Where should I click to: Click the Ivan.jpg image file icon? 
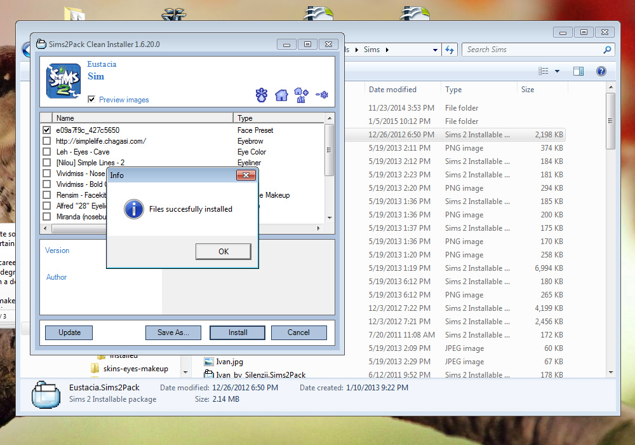209,362
